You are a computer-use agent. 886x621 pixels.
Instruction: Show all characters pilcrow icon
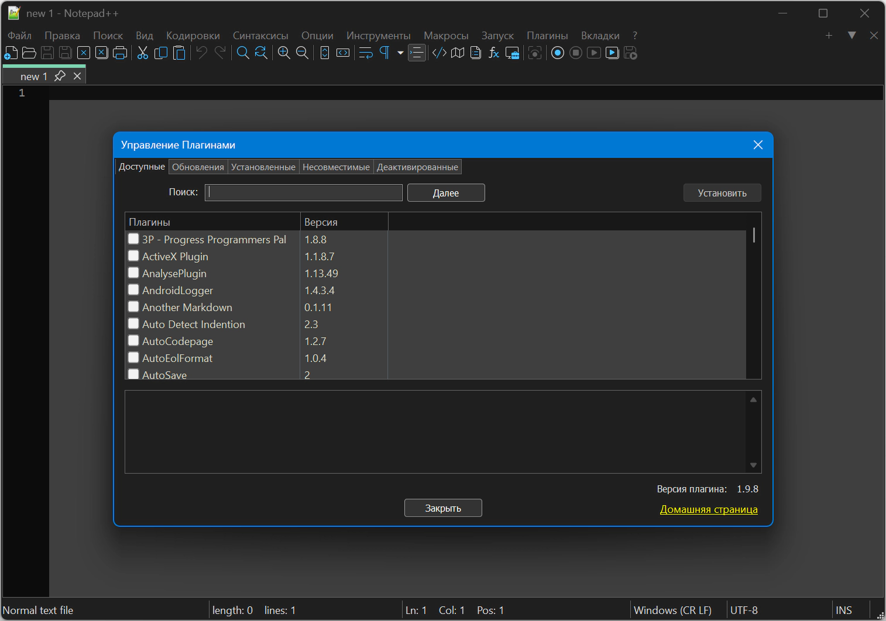[x=384, y=53]
